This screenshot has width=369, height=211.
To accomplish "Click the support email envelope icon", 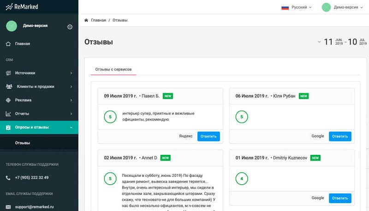I will (x=8, y=207).
